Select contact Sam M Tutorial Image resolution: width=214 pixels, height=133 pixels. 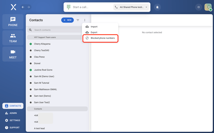pos(57,83)
